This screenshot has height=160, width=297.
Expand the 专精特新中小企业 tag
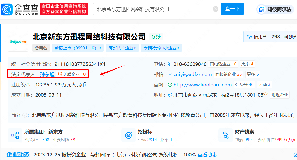coord(161,48)
